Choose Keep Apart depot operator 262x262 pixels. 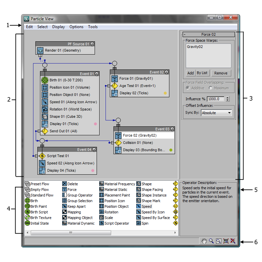(74, 206)
